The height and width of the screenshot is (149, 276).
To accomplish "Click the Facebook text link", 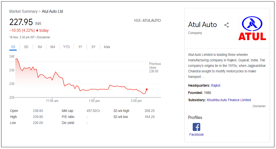I will point(196,134).
